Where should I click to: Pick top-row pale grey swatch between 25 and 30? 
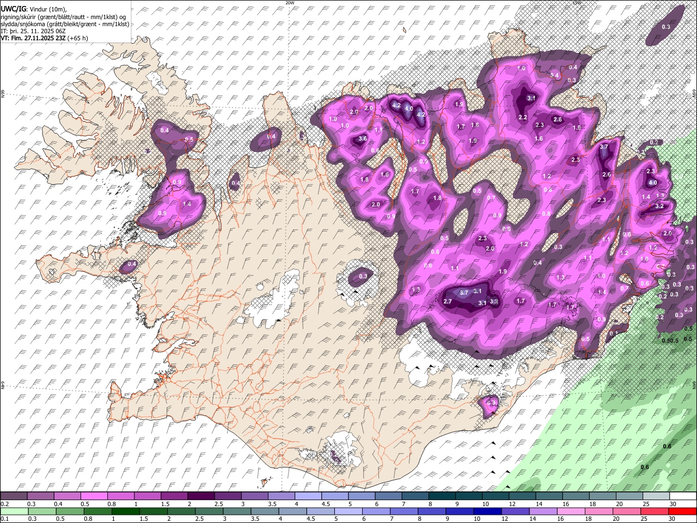656,496
